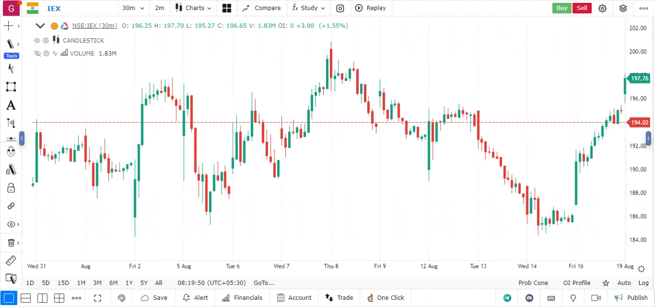655x307 pixels.
Task: Lock all drawings with the padlock tool
Action: click(x=11, y=188)
